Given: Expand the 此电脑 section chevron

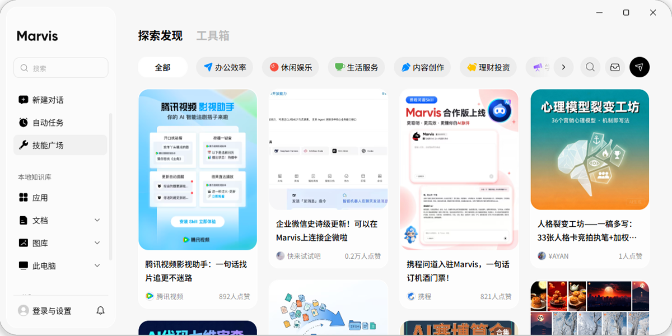Looking at the screenshot, I should [97, 265].
